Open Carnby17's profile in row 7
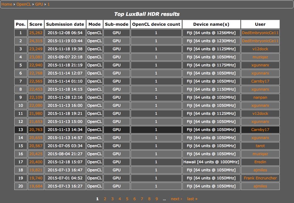This screenshot has height=203, width=294. [260, 81]
